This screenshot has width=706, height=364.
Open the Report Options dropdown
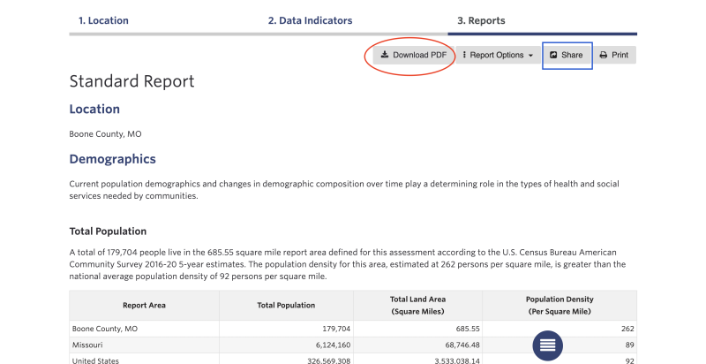(498, 55)
